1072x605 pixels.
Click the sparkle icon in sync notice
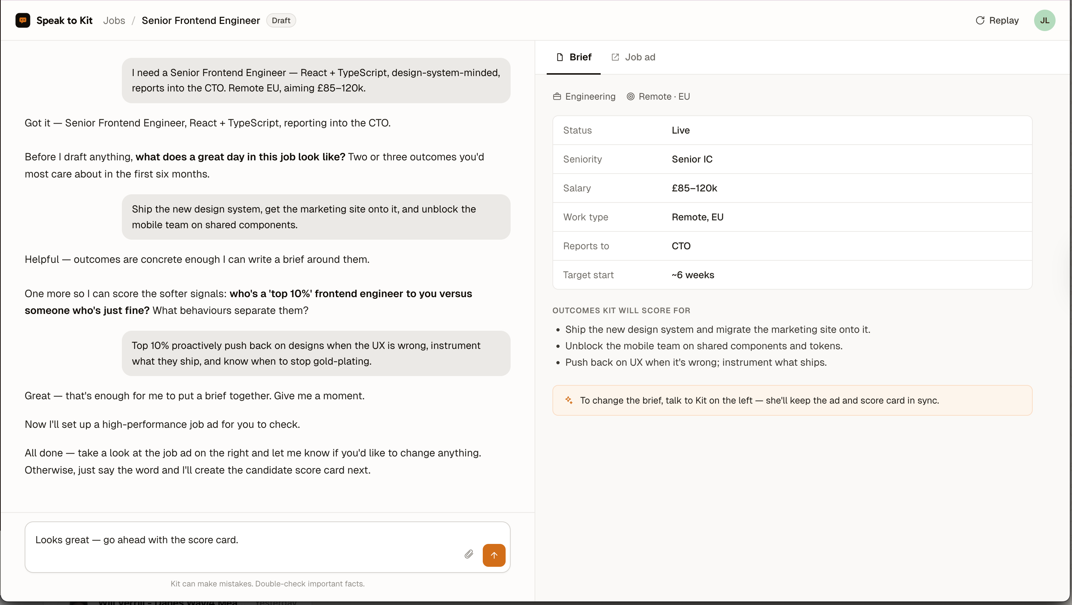(x=569, y=400)
